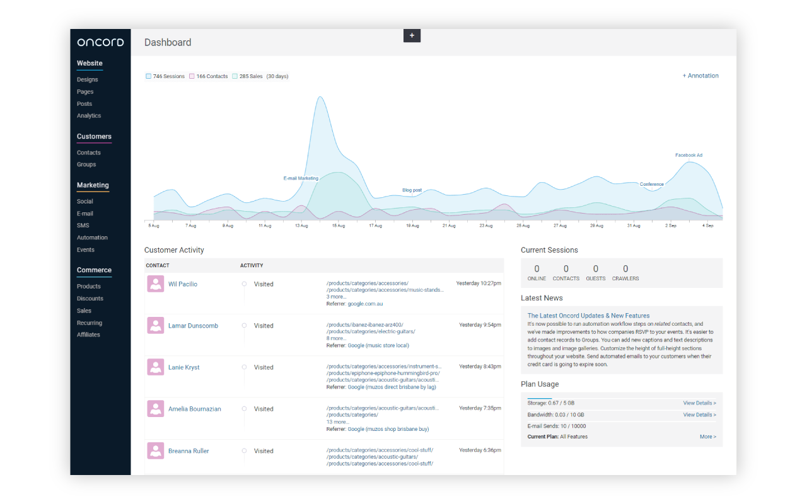Open Lamar Dunscomb's contact name link
This screenshot has height=504, width=807.
pyautogui.click(x=193, y=326)
